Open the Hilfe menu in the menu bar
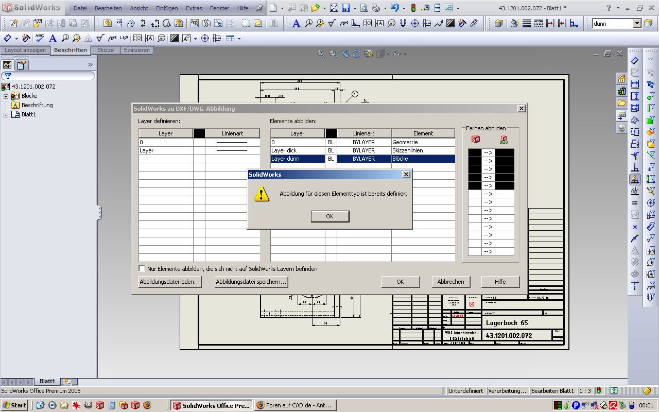 click(x=243, y=8)
